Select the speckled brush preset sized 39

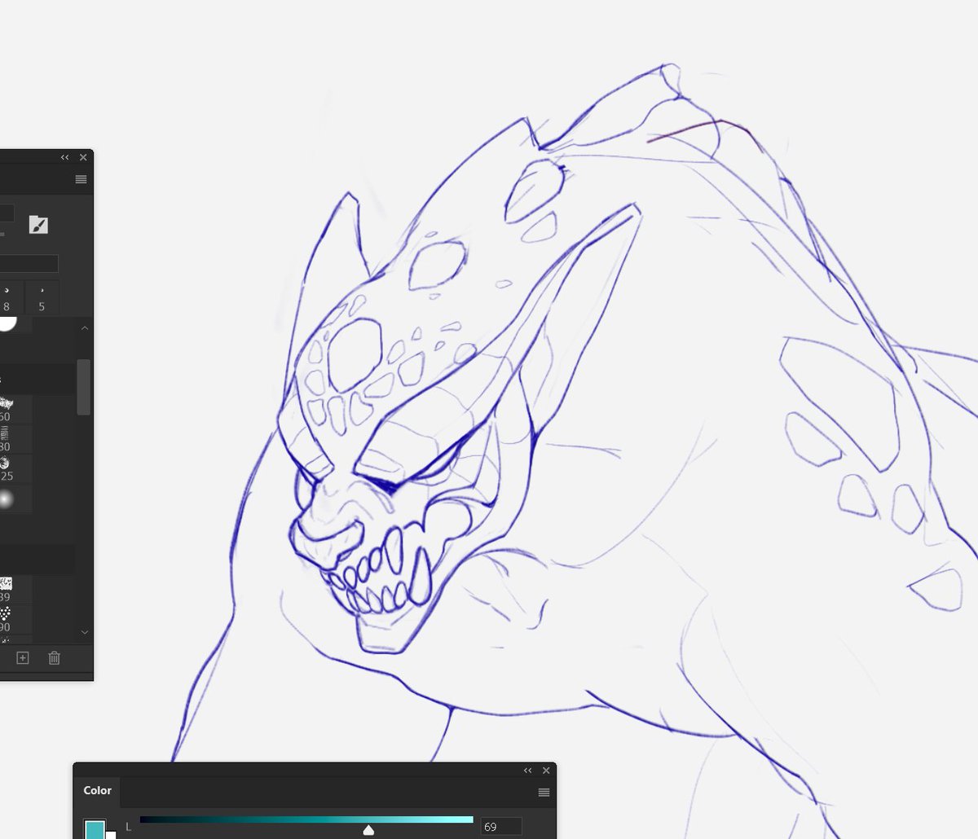[x=15, y=590]
